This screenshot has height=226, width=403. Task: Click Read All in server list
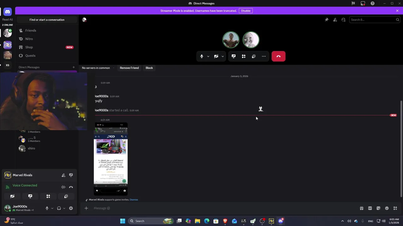click(x=8, y=19)
